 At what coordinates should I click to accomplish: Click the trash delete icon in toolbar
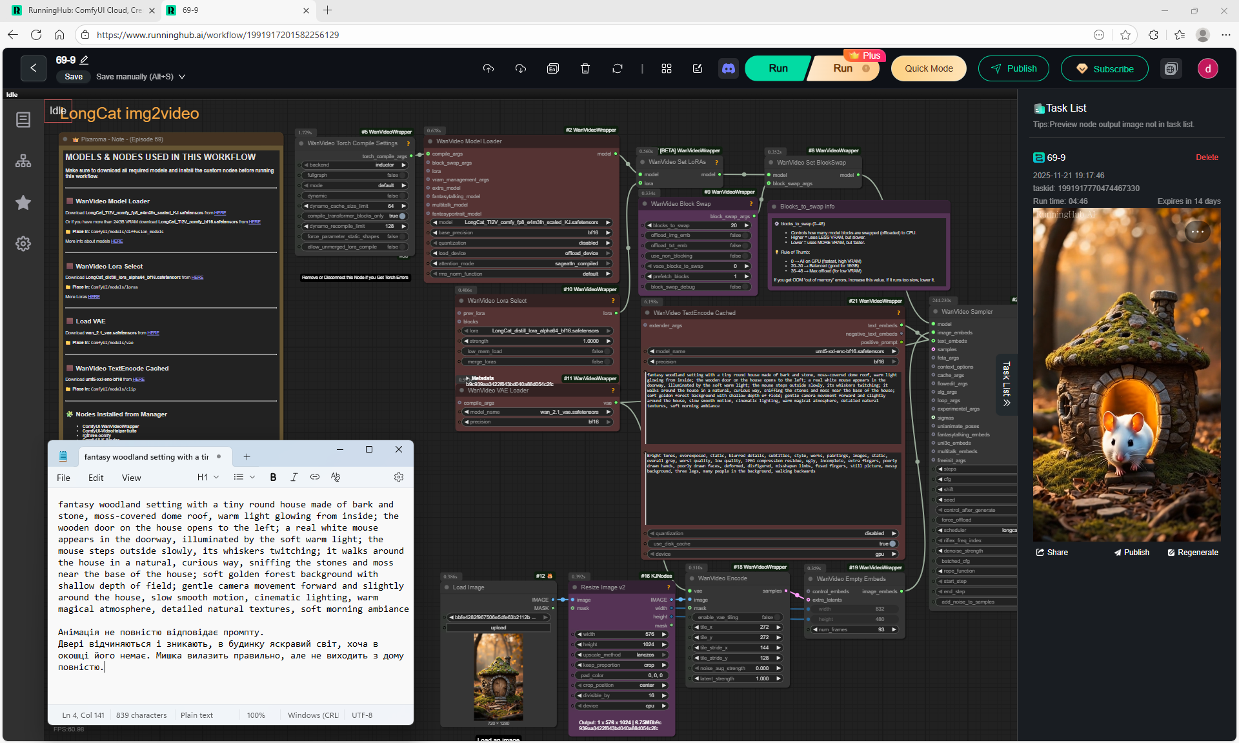click(585, 68)
